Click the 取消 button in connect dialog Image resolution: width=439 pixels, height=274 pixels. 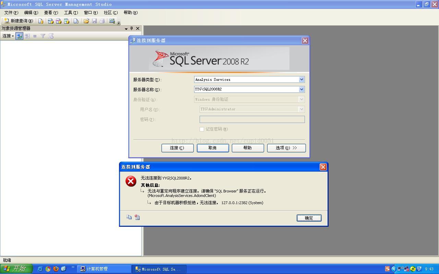click(x=213, y=148)
